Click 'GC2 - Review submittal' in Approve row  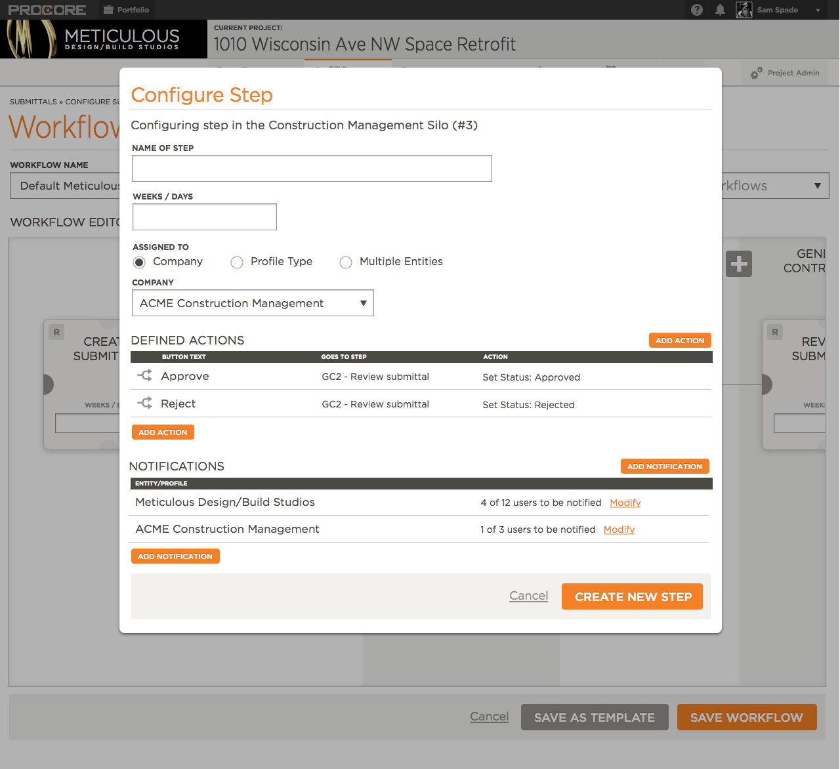(x=375, y=377)
